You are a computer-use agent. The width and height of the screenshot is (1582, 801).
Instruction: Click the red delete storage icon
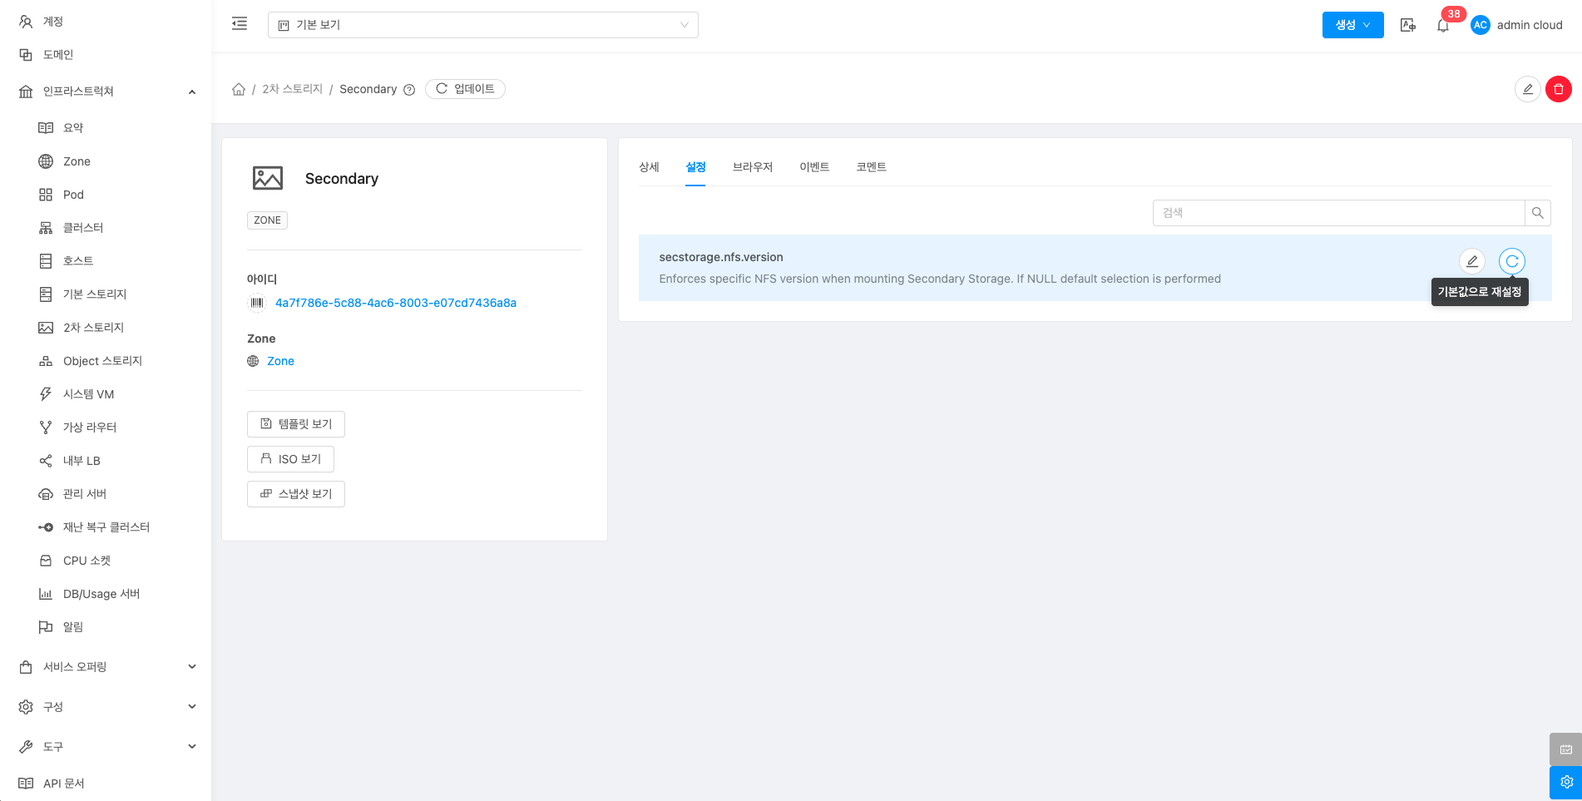pyautogui.click(x=1558, y=89)
